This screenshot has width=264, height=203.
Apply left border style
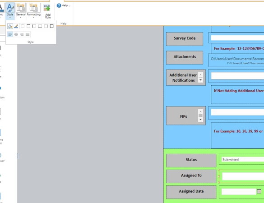click(x=34, y=26)
